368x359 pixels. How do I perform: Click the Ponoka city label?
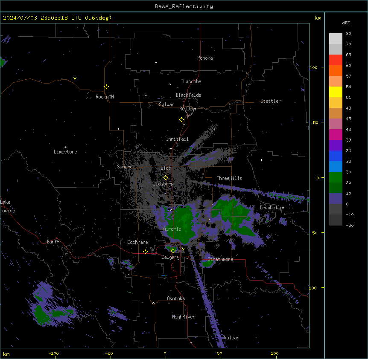(205, 58)
